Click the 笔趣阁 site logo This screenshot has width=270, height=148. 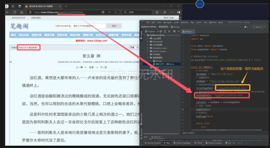pos(19,26)
